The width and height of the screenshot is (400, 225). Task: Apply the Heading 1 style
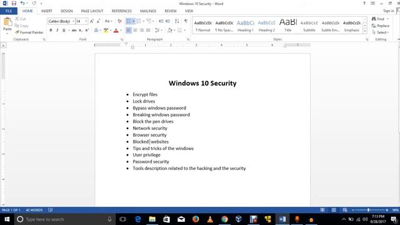coord(246,26)
